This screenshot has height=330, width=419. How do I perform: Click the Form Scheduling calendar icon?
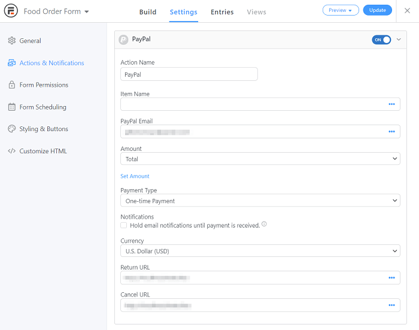pos(12,107)
